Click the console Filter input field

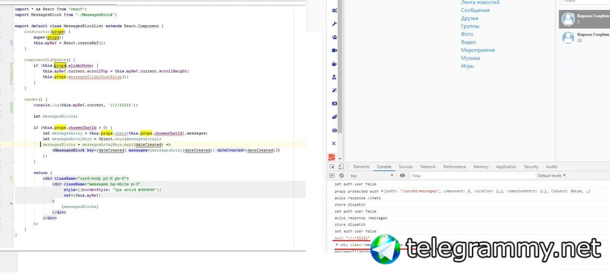472,175
